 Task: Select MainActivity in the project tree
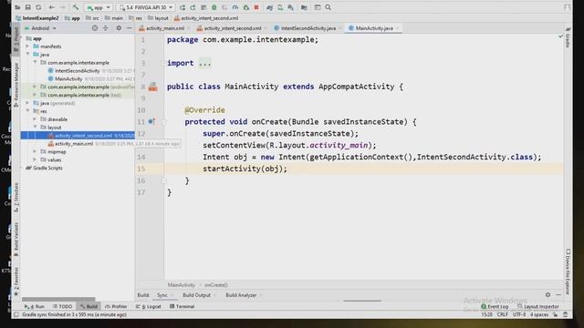68,79
